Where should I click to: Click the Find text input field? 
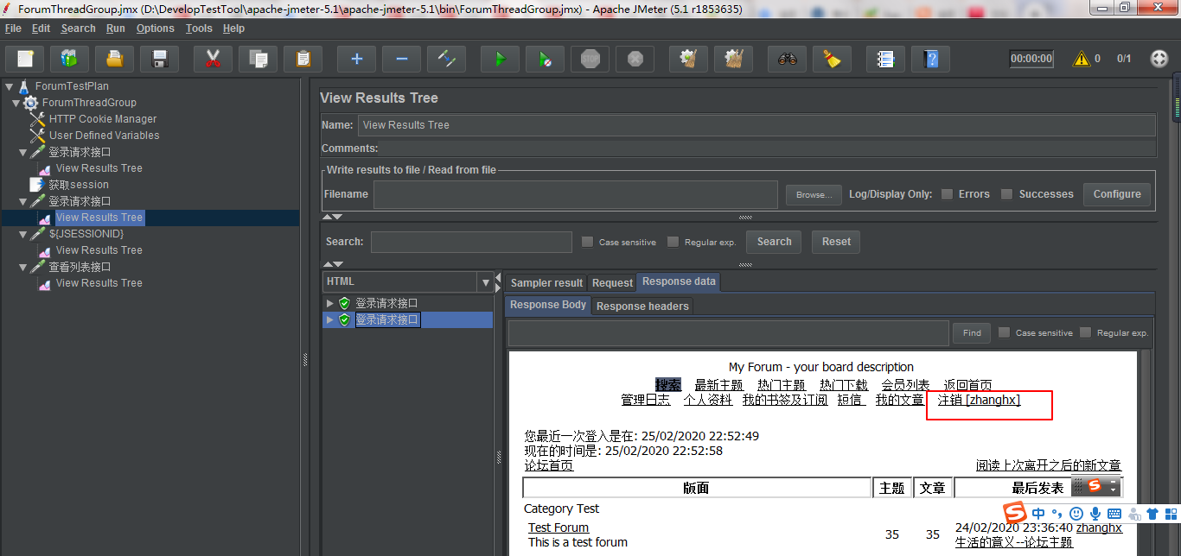(729, 333)
